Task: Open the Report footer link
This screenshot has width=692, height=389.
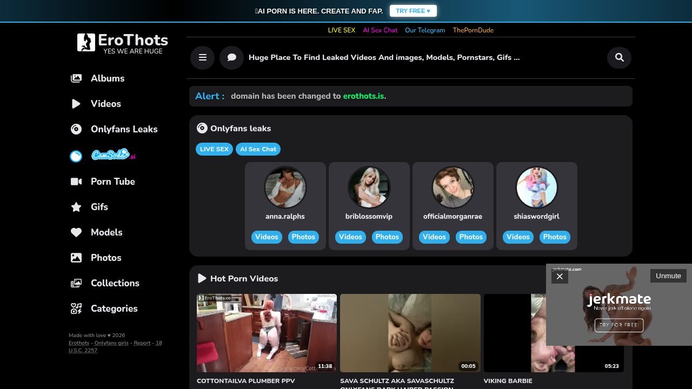Action: (142, 343)
